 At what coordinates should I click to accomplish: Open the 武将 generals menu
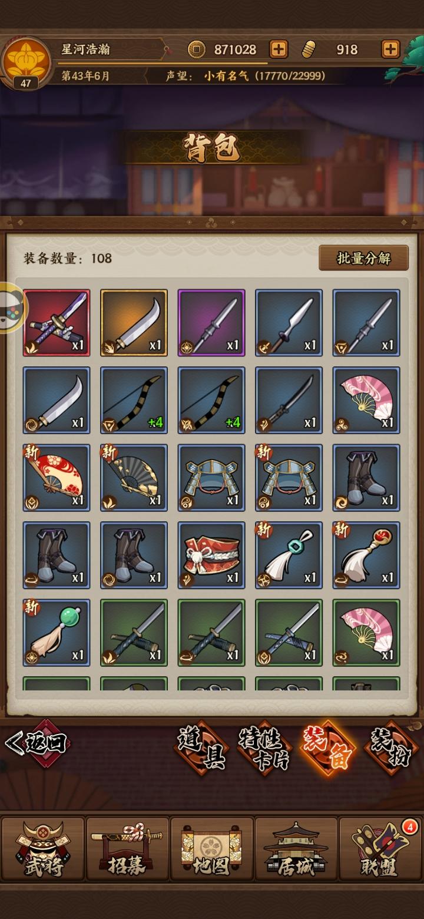tap(43, 849)
